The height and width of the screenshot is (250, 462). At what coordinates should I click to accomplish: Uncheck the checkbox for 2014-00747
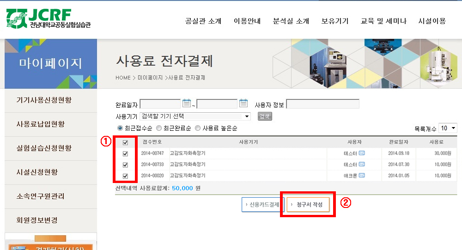pos(125,153)
